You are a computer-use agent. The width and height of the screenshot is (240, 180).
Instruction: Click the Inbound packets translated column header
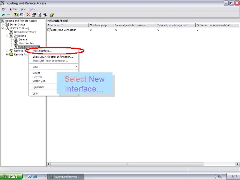[135, 25]
